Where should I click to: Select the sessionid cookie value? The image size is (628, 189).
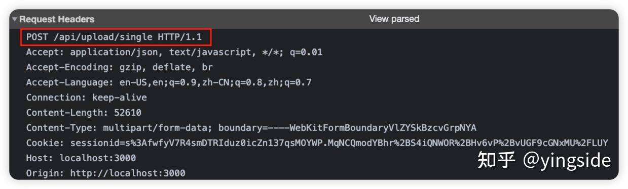(339, 143)
